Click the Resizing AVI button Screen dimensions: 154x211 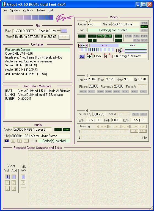click(104, 126)
